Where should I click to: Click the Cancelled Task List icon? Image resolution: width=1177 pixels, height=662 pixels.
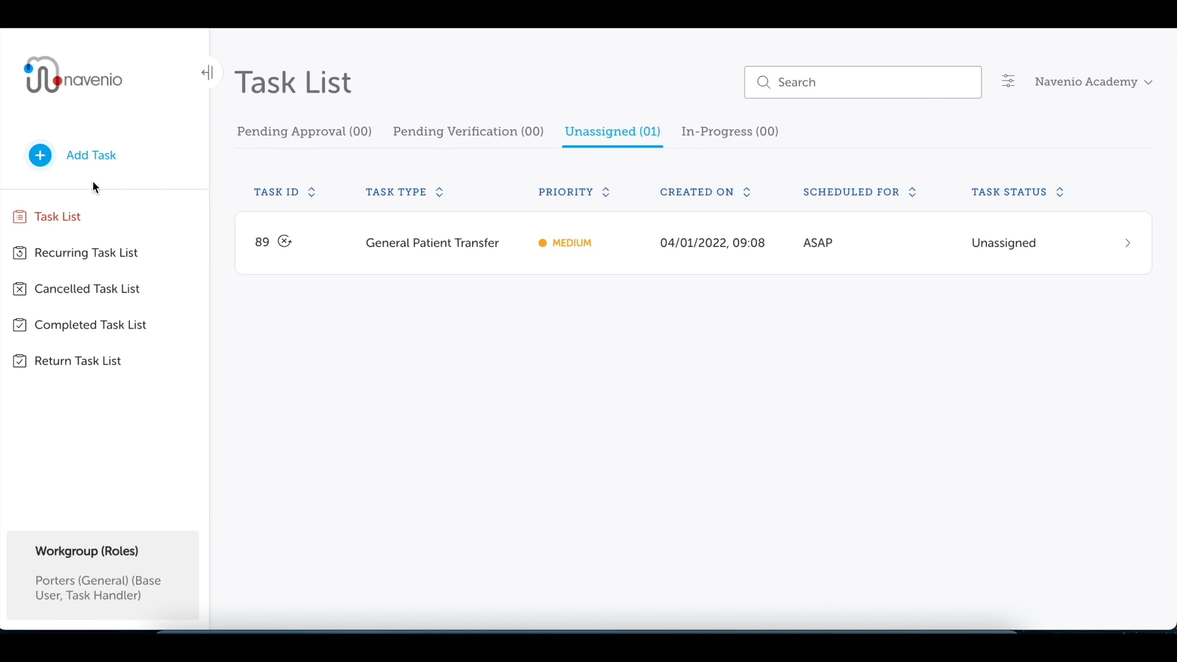20,289
